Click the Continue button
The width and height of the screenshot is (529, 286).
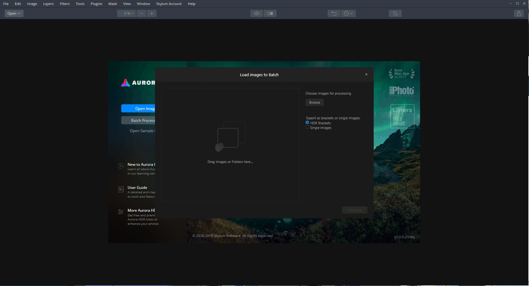355,210
